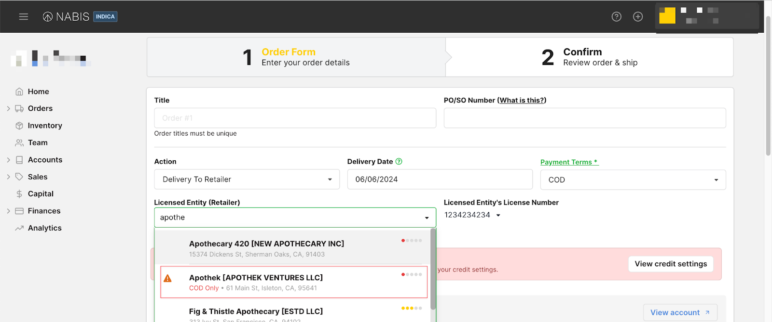The height and width of the screenshot is (322, 772).
Task: Go to Home in sidebar
Action: 38,91
